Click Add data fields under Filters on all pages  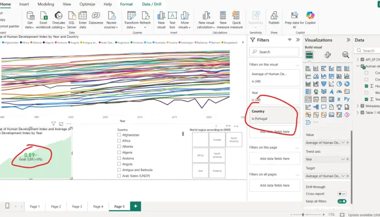[275, 185]
